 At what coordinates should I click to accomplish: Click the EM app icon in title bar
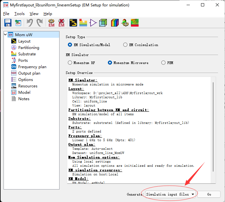[6, 5]
